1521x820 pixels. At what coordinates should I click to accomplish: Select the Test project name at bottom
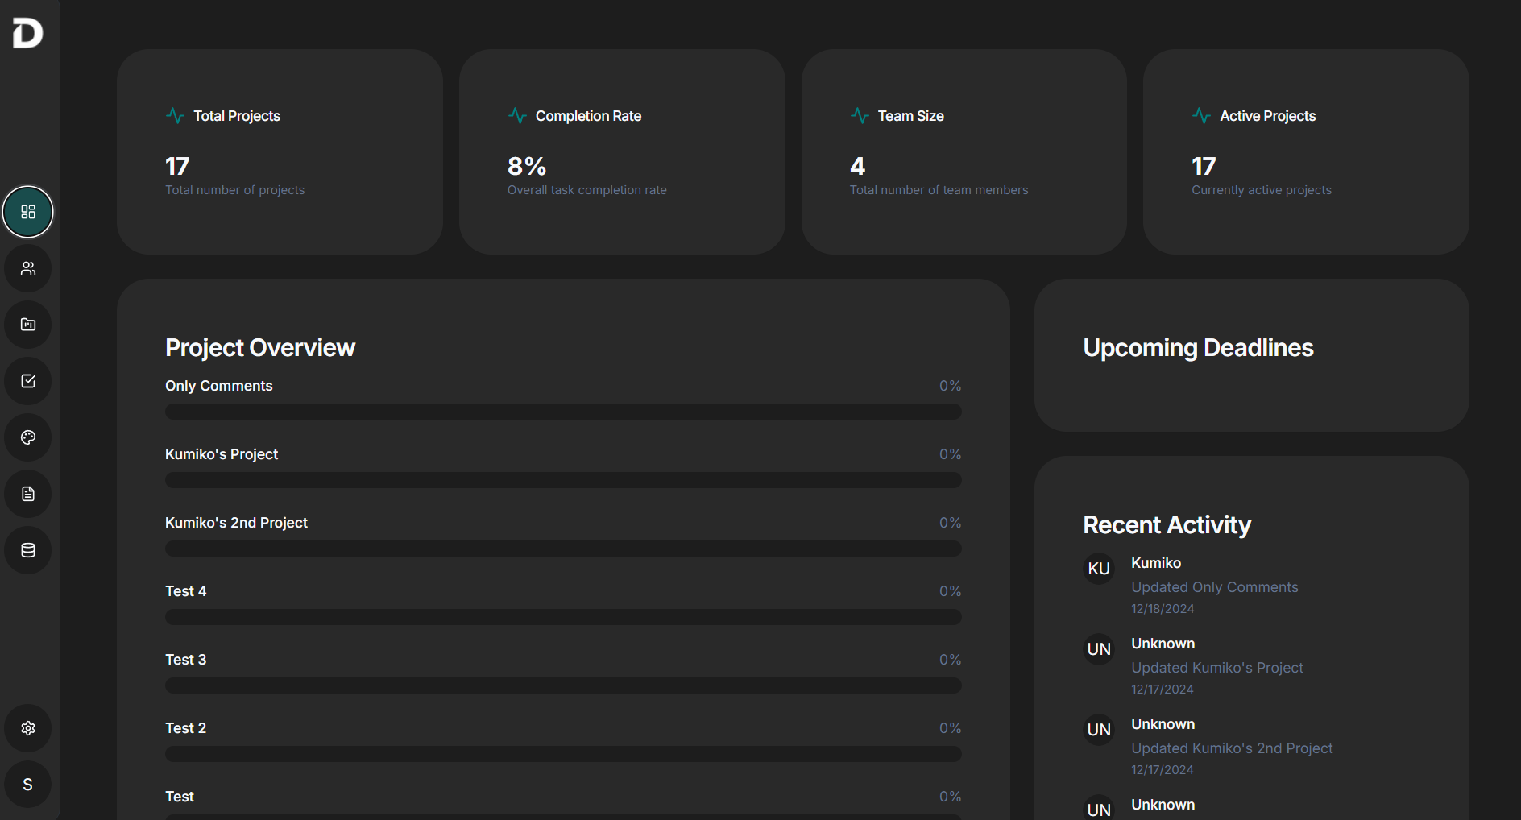coord(180,797)
